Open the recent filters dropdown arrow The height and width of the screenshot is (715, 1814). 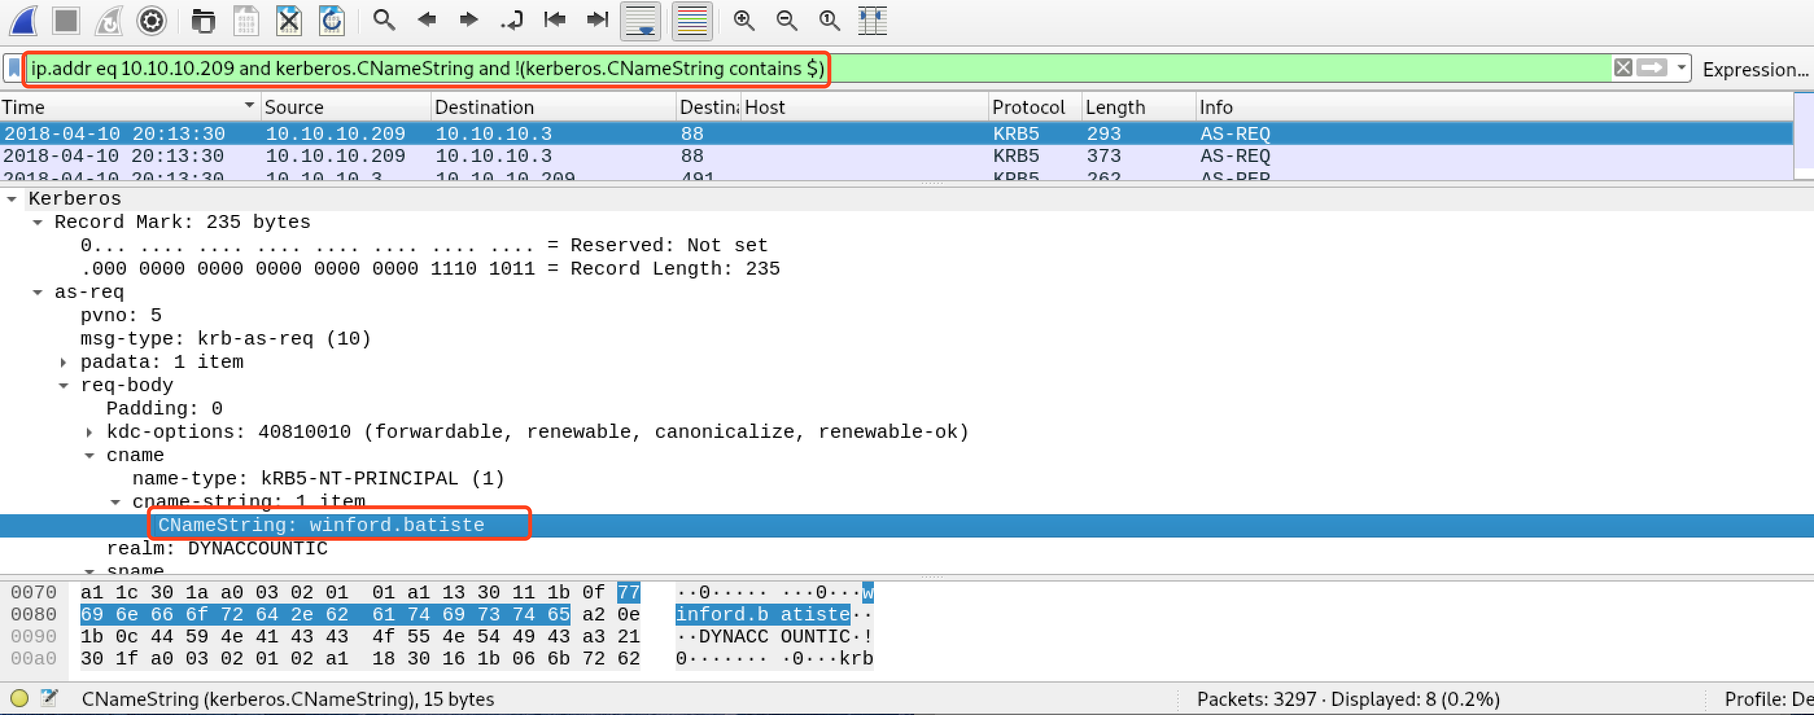(1682, 68)
